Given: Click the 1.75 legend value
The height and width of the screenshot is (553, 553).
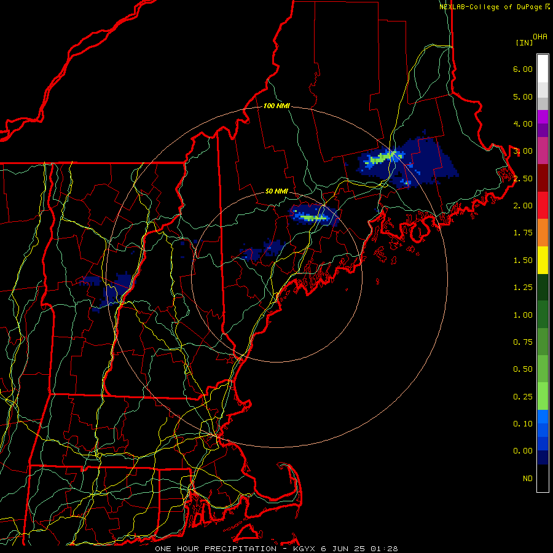Looking at the screenshot, I should click(523, 233).
